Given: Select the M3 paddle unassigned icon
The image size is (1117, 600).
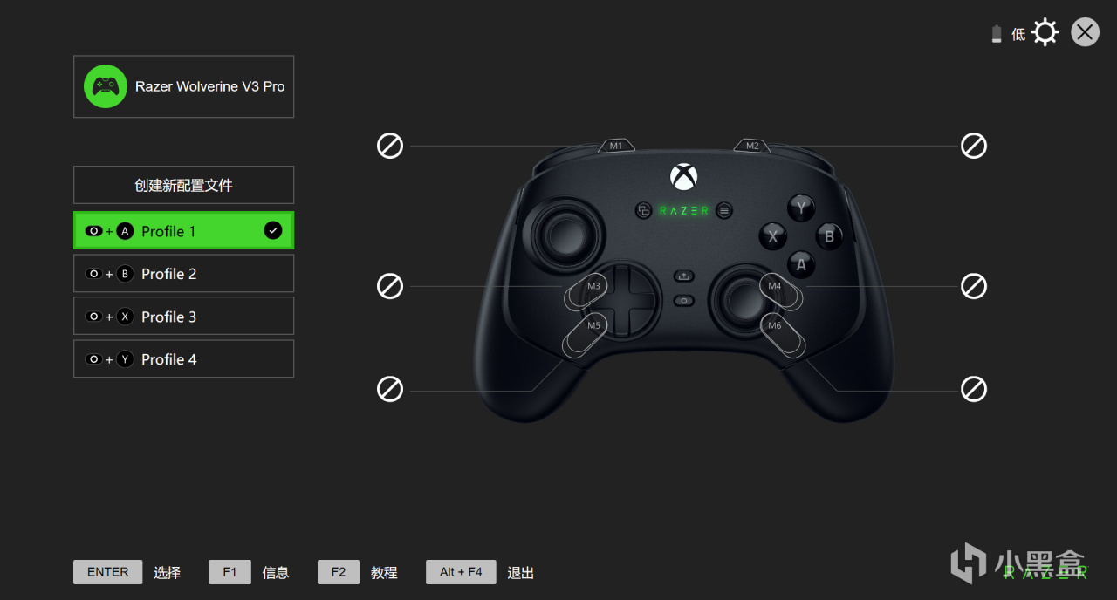Looking at the screenshot, I should (390, 286).
